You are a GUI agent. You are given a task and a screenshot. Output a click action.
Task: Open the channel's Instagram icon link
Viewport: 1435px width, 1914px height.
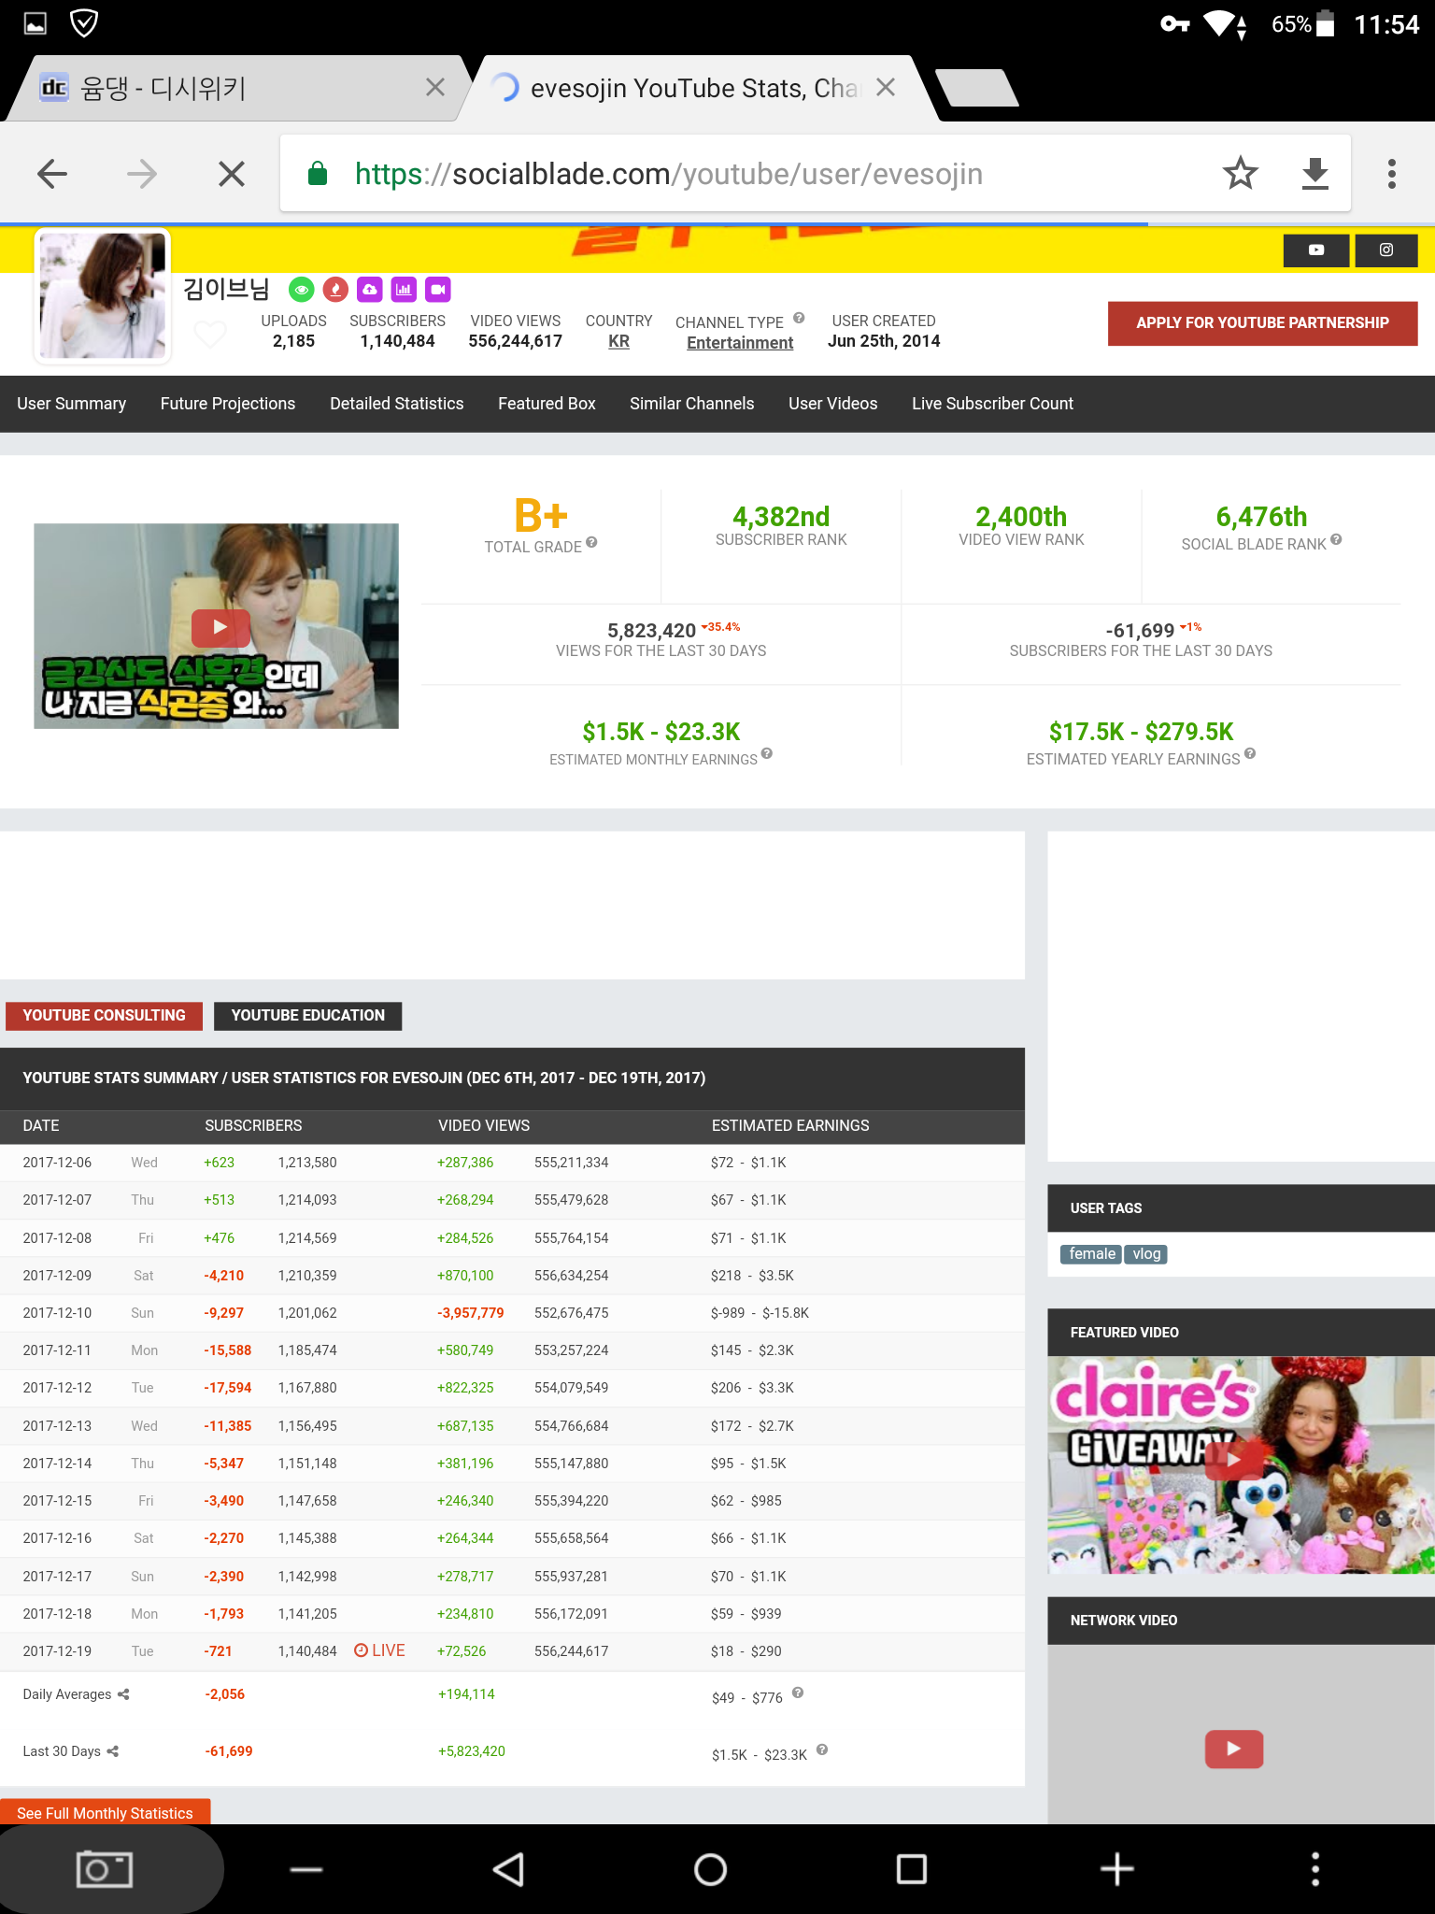1385,250
